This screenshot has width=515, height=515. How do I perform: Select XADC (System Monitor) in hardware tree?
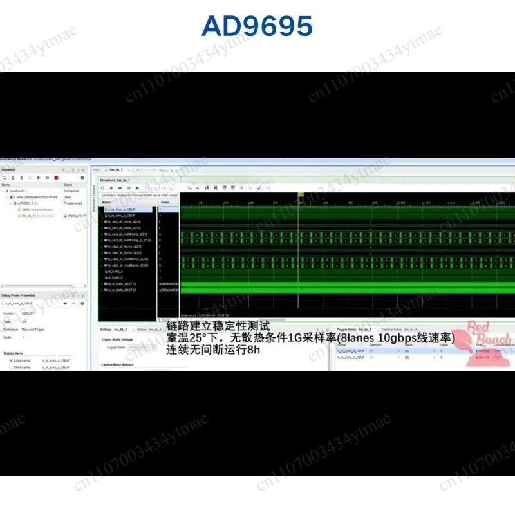point(37,210)
